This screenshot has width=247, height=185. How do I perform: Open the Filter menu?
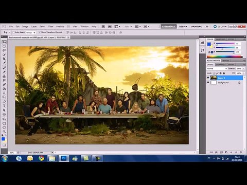point(50,27)
